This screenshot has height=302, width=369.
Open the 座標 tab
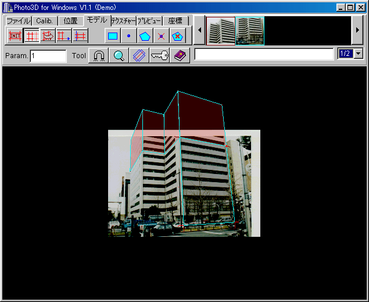(175, 20)
